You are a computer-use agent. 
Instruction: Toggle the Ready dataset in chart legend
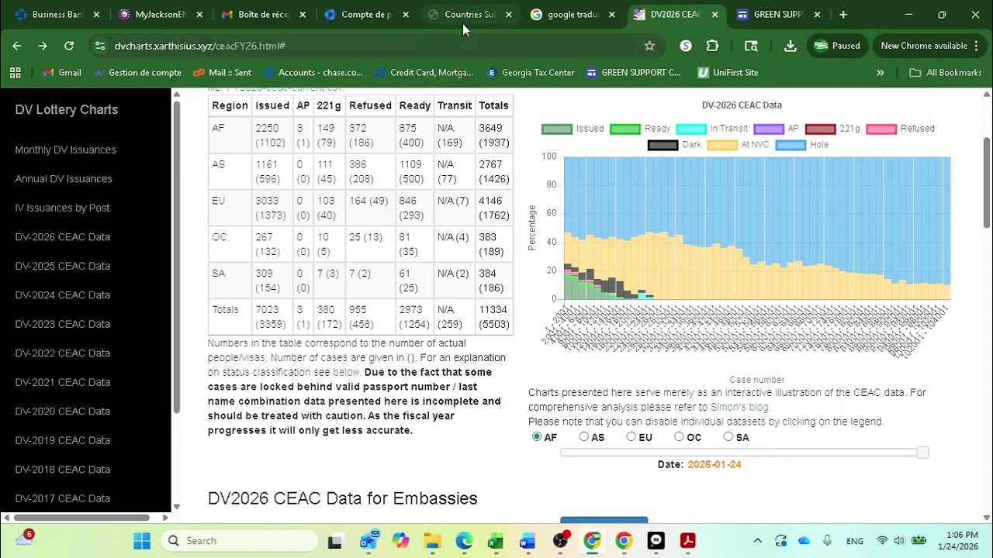[640, 129]
